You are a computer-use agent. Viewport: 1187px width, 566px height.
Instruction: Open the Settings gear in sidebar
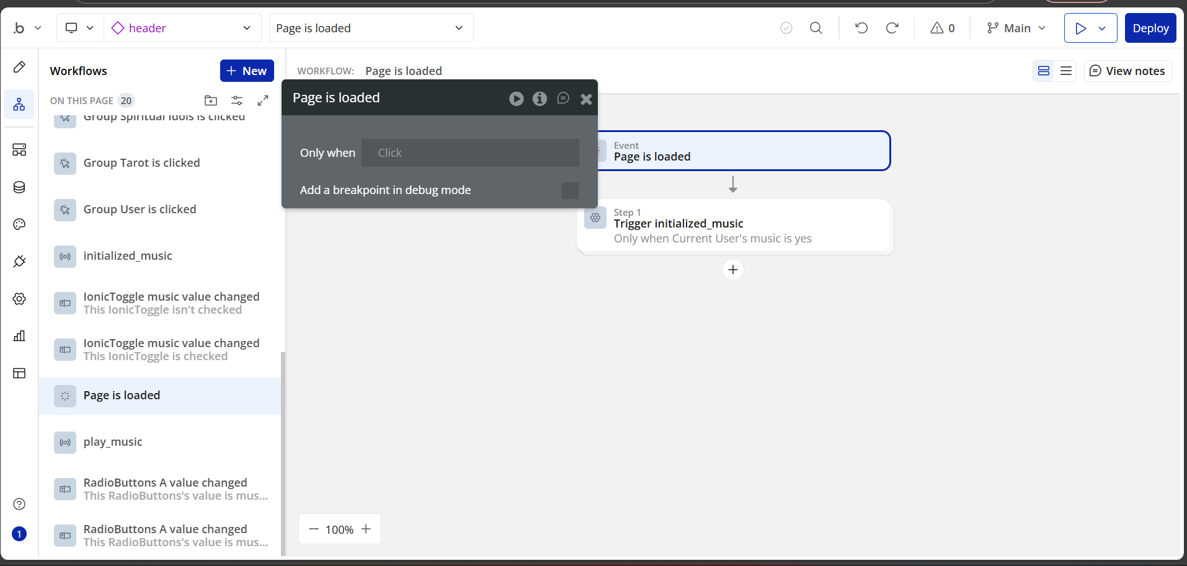(19, 299)
